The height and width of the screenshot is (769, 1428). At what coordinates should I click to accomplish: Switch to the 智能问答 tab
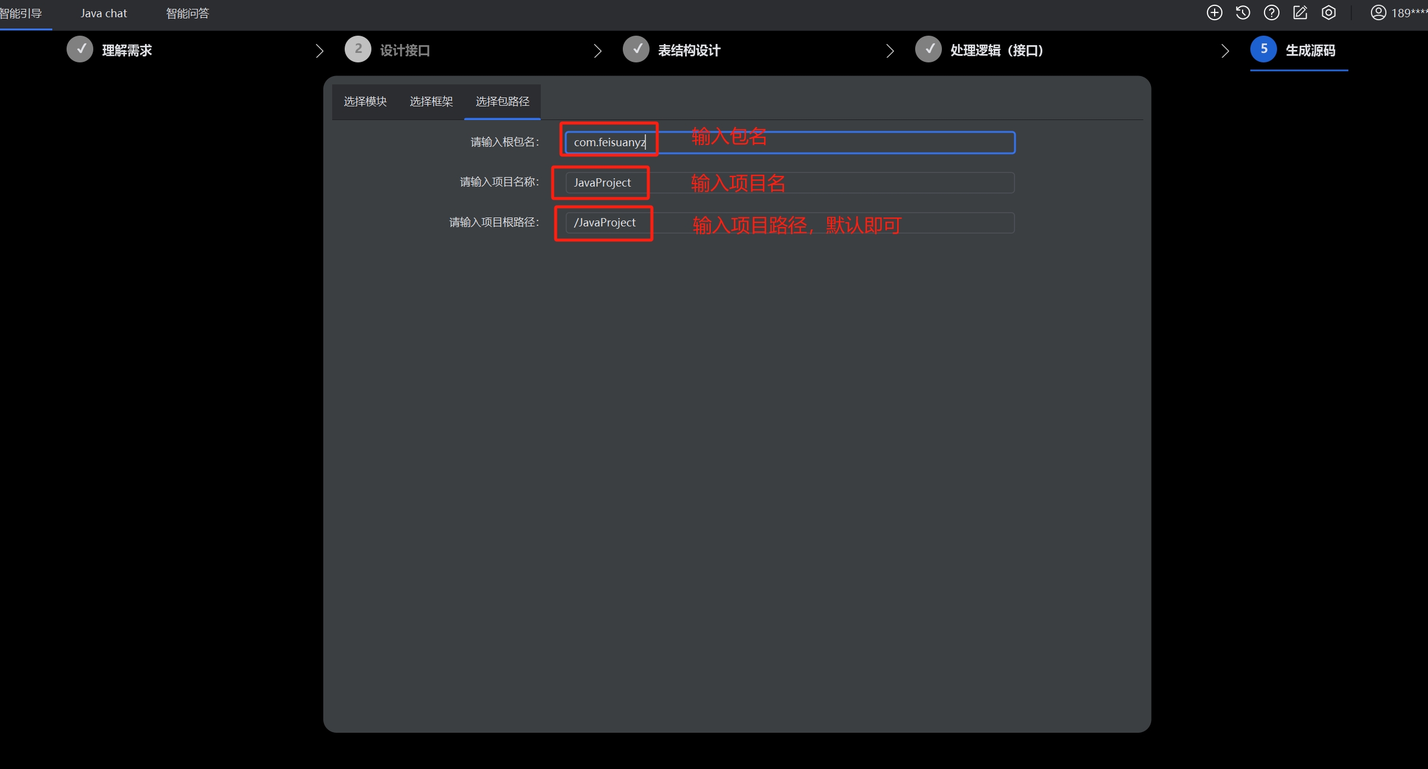[x=187, y=13]
